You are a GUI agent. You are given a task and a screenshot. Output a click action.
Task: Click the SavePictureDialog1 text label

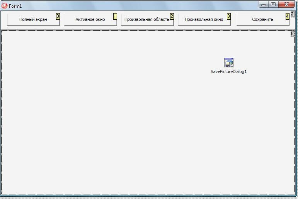[x=228, y=71]
